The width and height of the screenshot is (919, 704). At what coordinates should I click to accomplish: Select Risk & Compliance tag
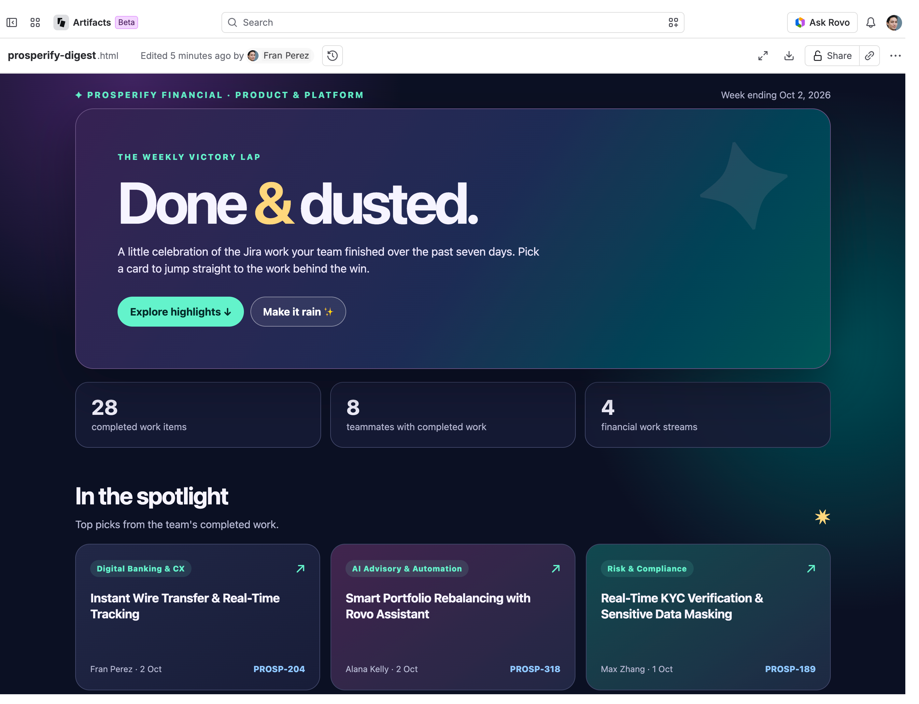(647, 568)
